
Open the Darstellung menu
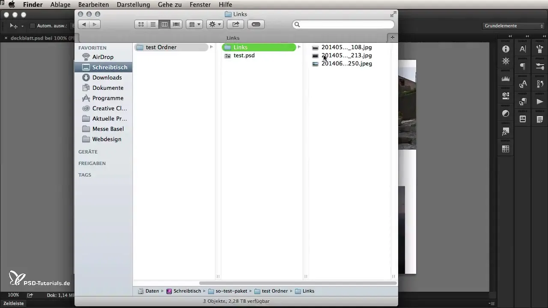[x=133, y=5]
